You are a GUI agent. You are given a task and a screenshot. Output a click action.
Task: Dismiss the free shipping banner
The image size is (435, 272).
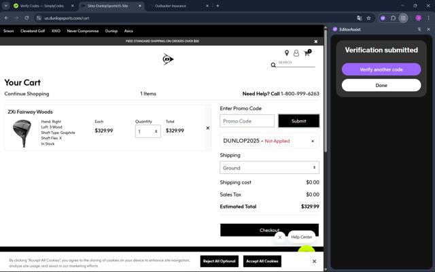coord(315,41)
